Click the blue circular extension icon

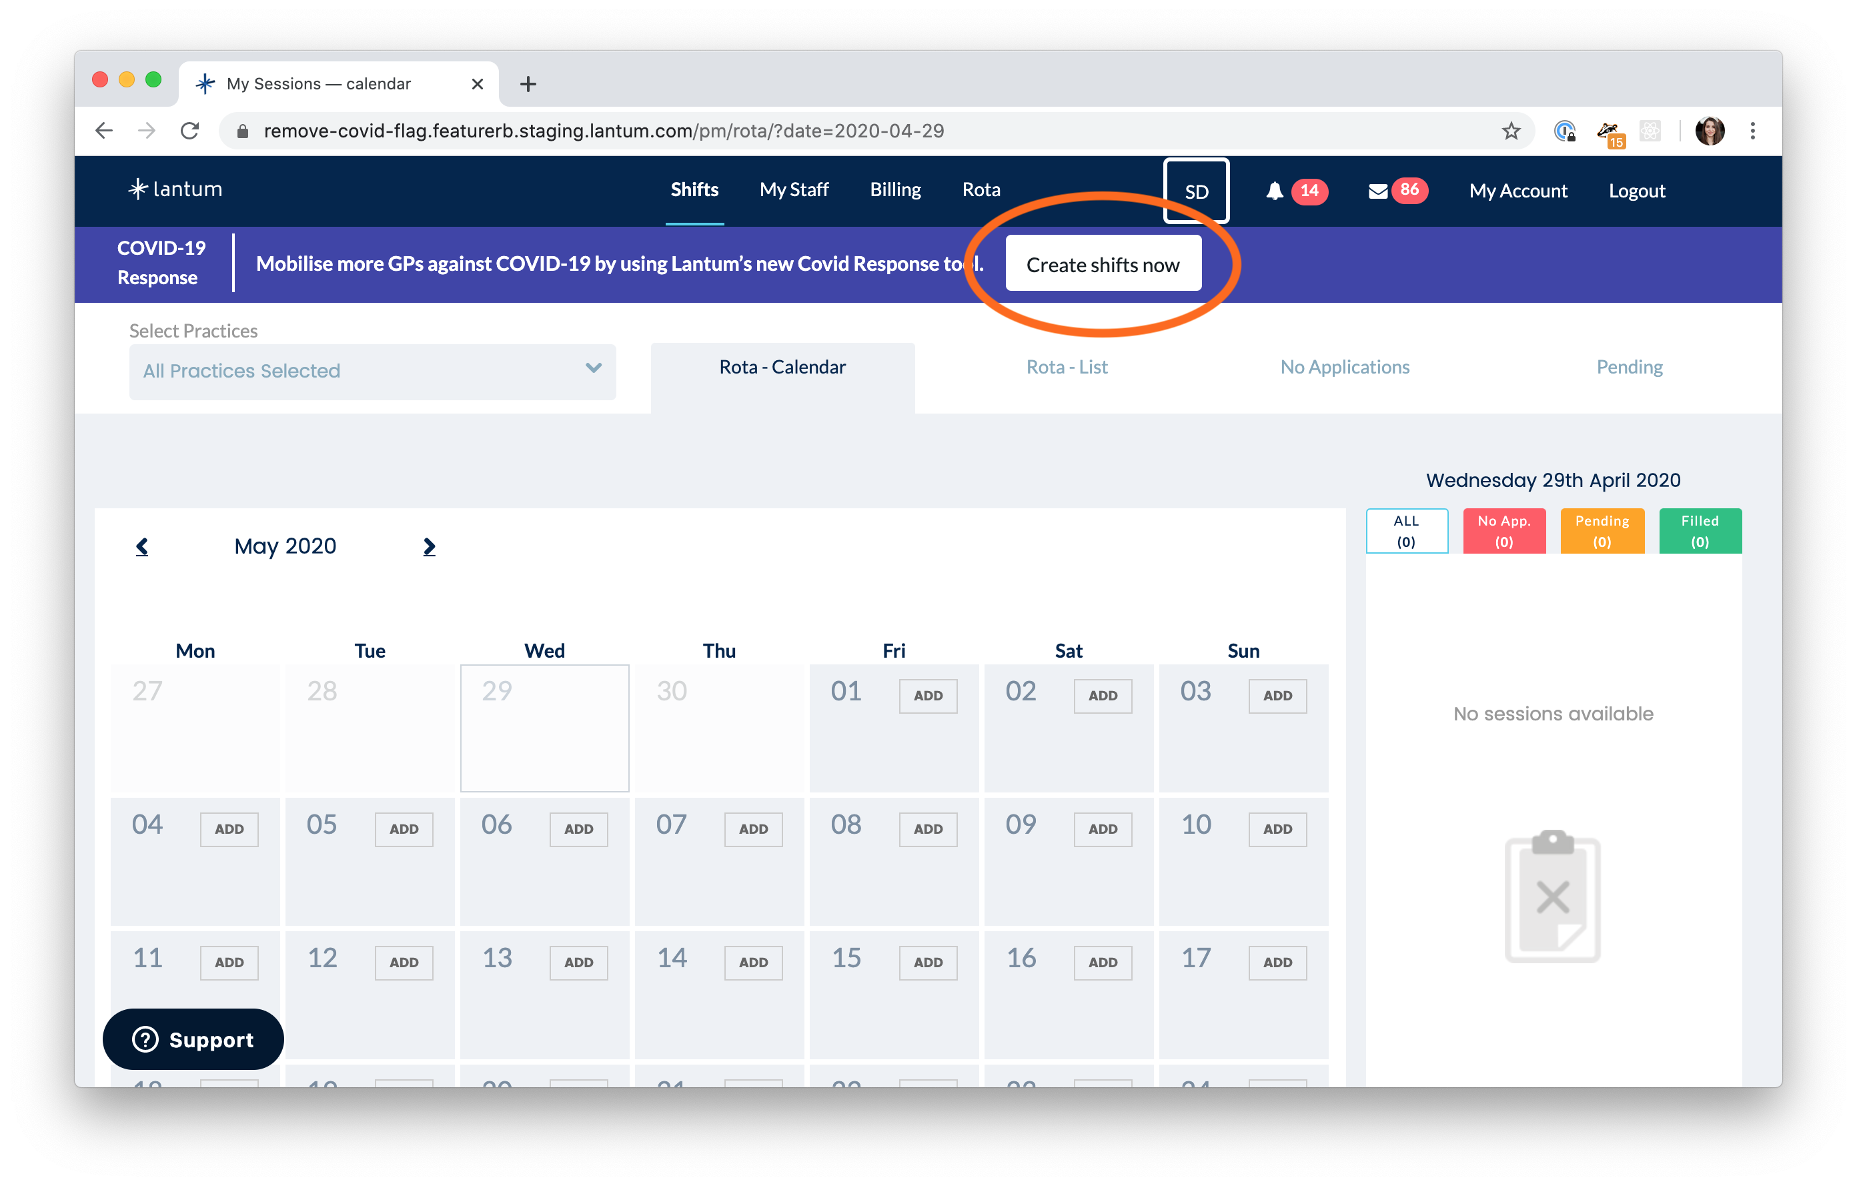click(x=1565, y=130)
